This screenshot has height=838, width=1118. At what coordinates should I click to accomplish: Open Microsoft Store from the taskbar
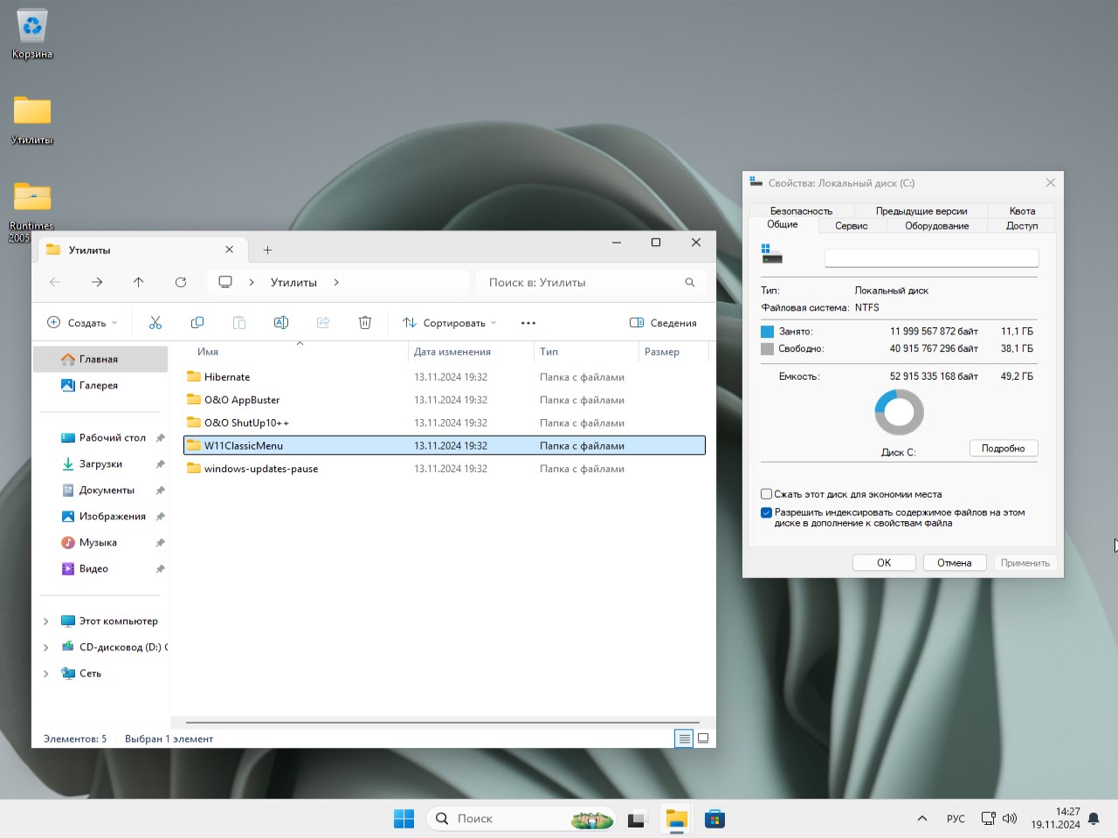[714, 819]
